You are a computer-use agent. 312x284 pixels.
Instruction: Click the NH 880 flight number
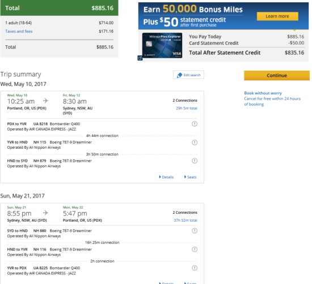click(40, 231)
